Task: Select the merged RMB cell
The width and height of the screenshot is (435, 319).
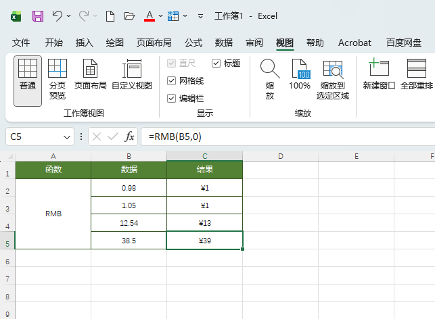Action: point(53,214)
